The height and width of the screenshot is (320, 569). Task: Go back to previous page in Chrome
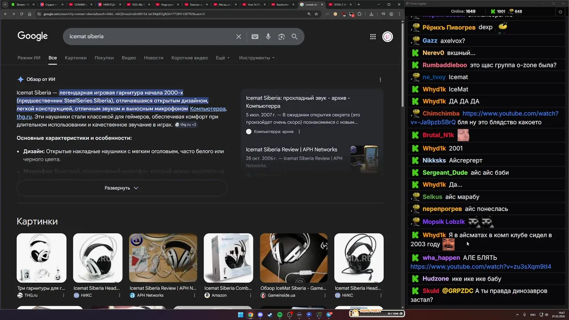[6, 14]
